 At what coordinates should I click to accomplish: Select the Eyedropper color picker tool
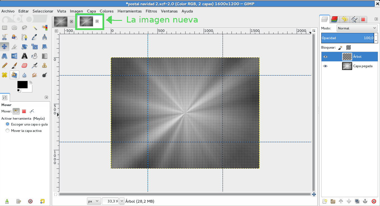tap(34, 37)
